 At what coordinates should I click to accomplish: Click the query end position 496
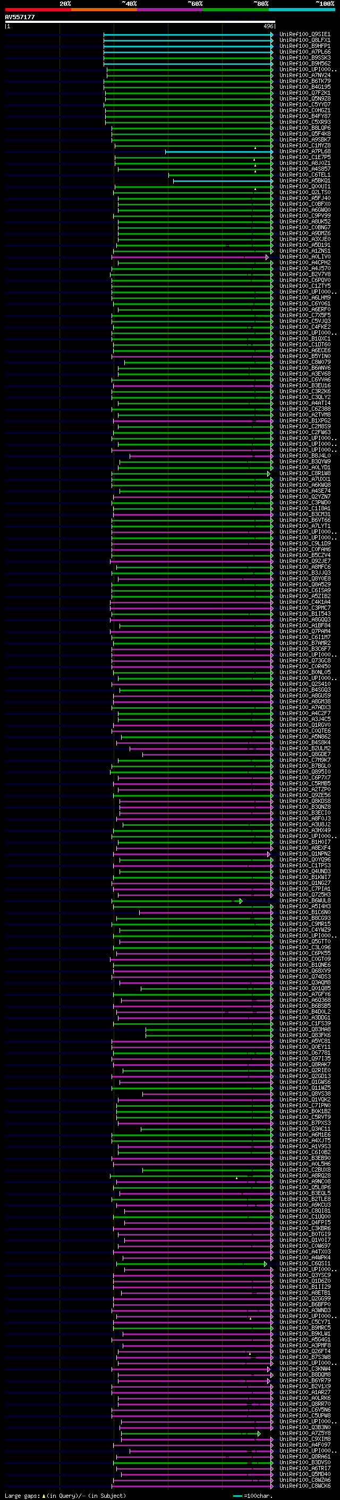268,26
